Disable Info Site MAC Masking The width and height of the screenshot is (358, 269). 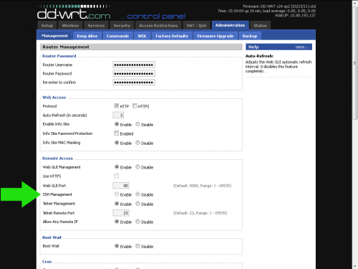click(x=137, y=143)
